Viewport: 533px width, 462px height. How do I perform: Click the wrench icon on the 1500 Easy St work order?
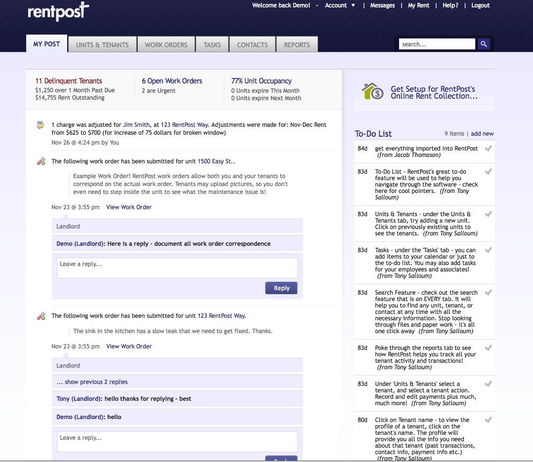41,160
